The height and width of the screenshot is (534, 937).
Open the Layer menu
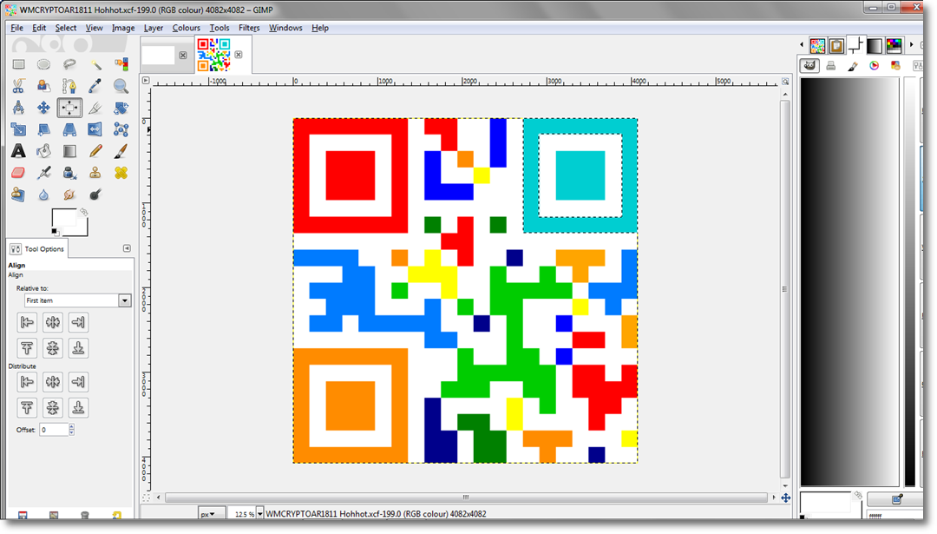(x=154, y=28)
